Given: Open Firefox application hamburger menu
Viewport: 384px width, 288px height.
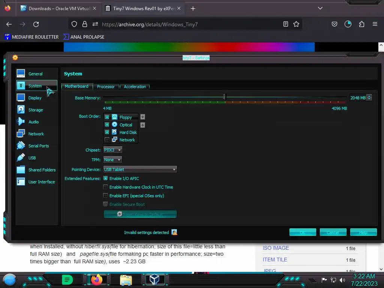Looking at the screenshot, I should click(x=375, y=24).
